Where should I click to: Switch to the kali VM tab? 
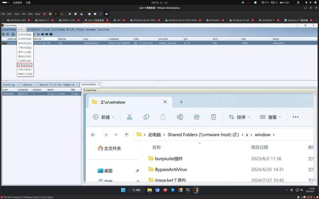(x=119, y=20)
